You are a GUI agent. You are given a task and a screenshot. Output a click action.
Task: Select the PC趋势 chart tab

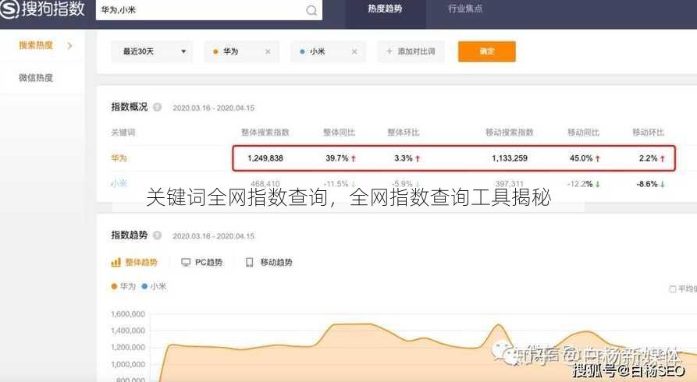pos(202,263)
